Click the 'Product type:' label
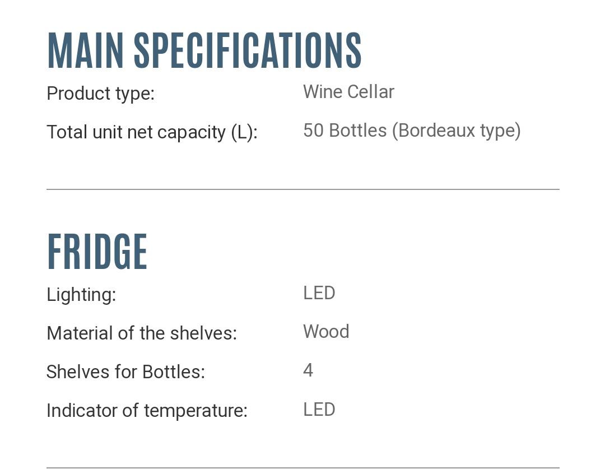 click(100, 94)
